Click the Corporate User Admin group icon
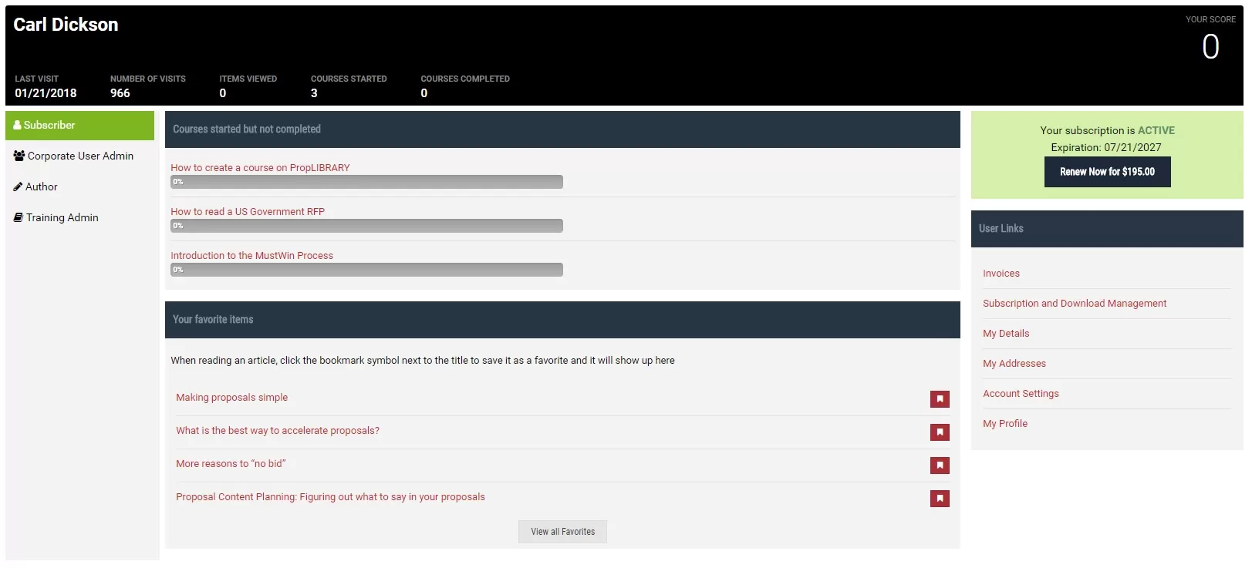Screen dimensions: 1252x568 (x=19, y=156)
